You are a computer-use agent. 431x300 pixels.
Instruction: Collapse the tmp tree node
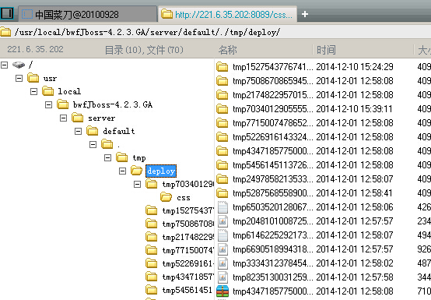click(107, 157)
